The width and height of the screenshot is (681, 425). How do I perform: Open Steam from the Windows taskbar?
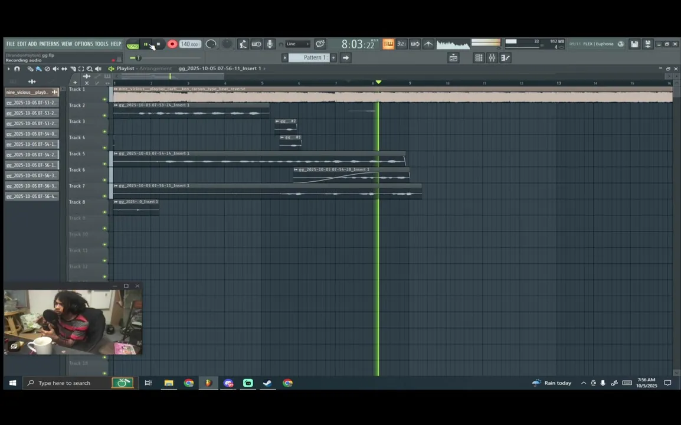point(267,383)
